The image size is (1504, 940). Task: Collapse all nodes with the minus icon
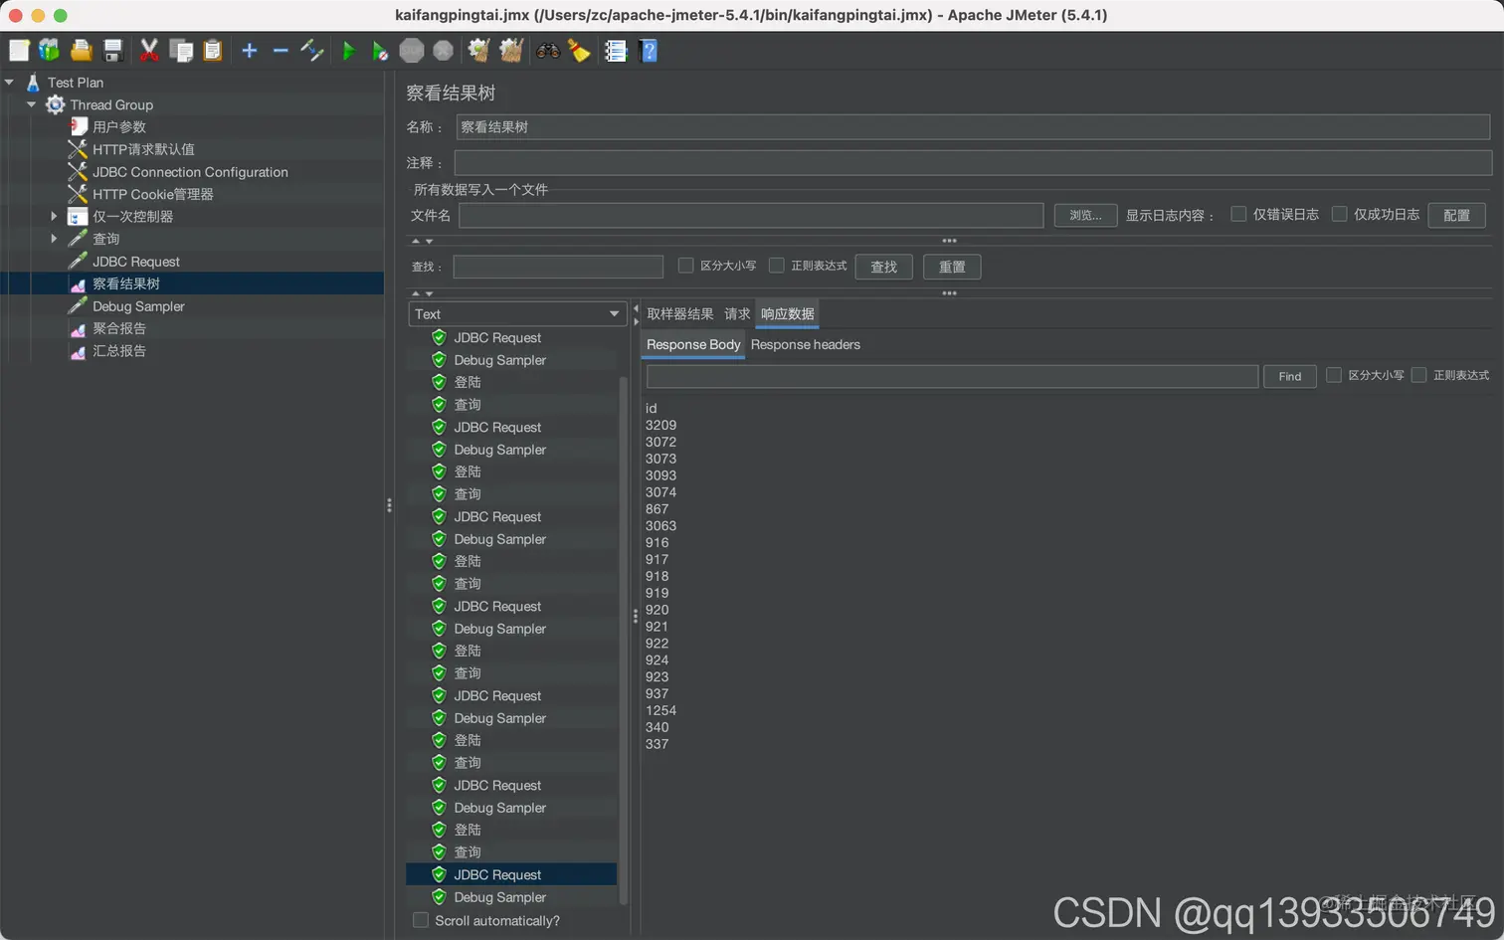(281, 51)
